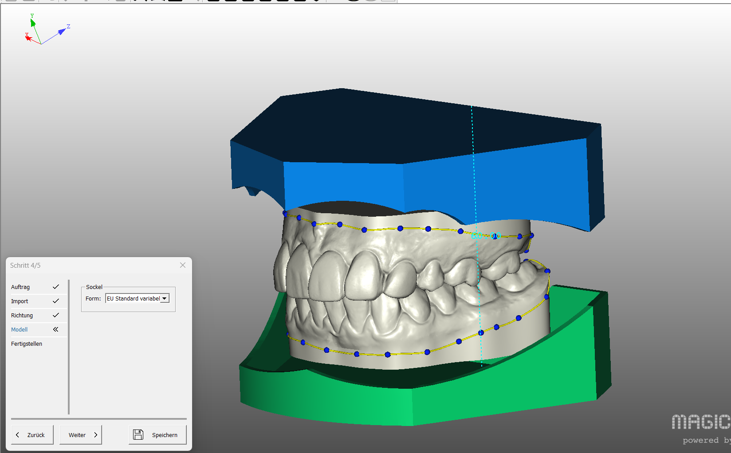Viewport: 731px width, 453px height.
Task: Click the MAGIC logo watermark
Action: 700,422
